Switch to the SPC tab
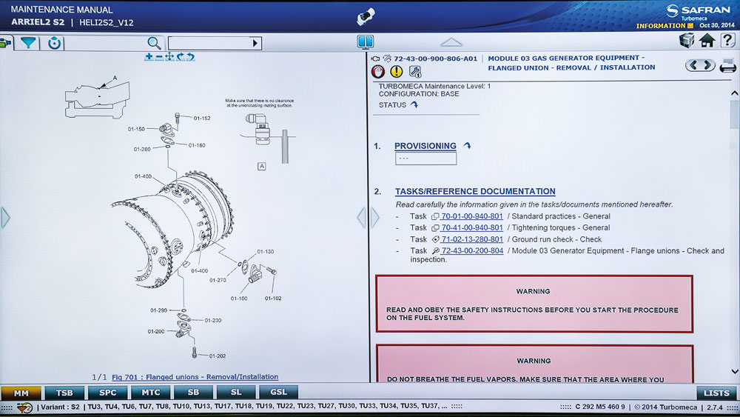The height and width of the screenshot is (417, 740). click(x=107, y=393)
